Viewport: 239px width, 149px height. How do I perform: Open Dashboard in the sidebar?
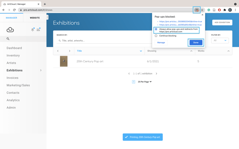click(x=14, y=48)
